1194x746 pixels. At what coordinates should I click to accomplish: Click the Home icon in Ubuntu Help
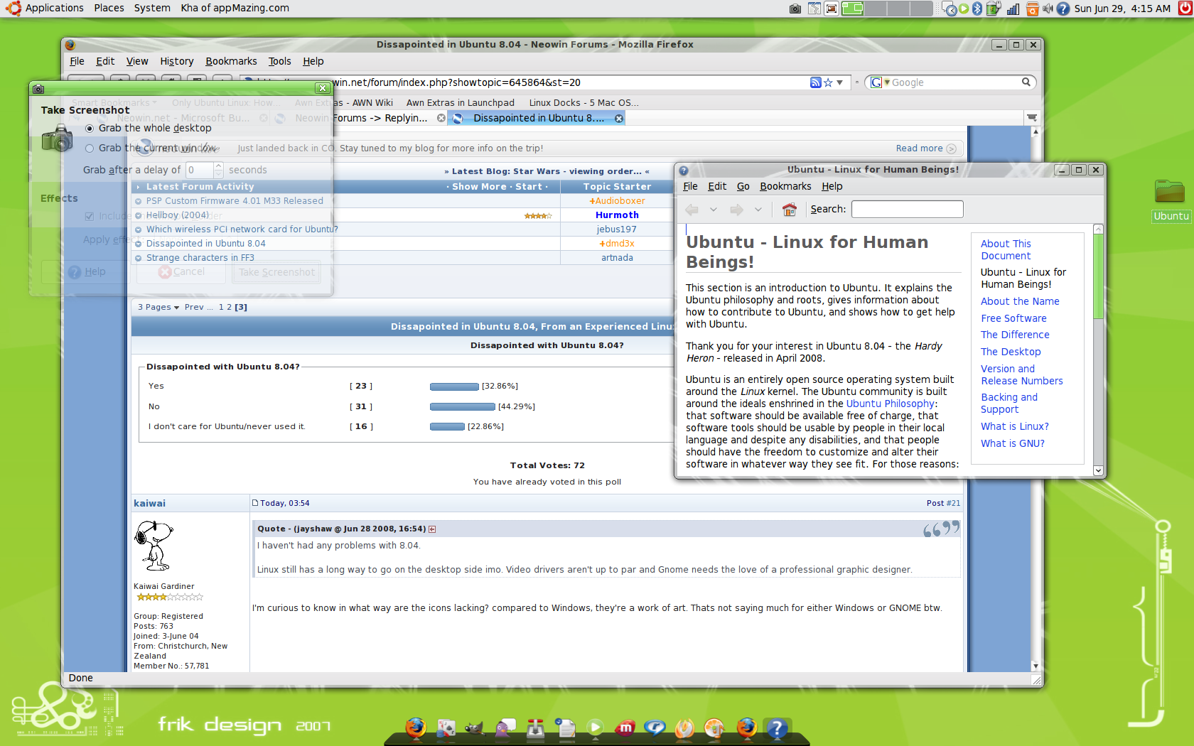pos(789,210)
